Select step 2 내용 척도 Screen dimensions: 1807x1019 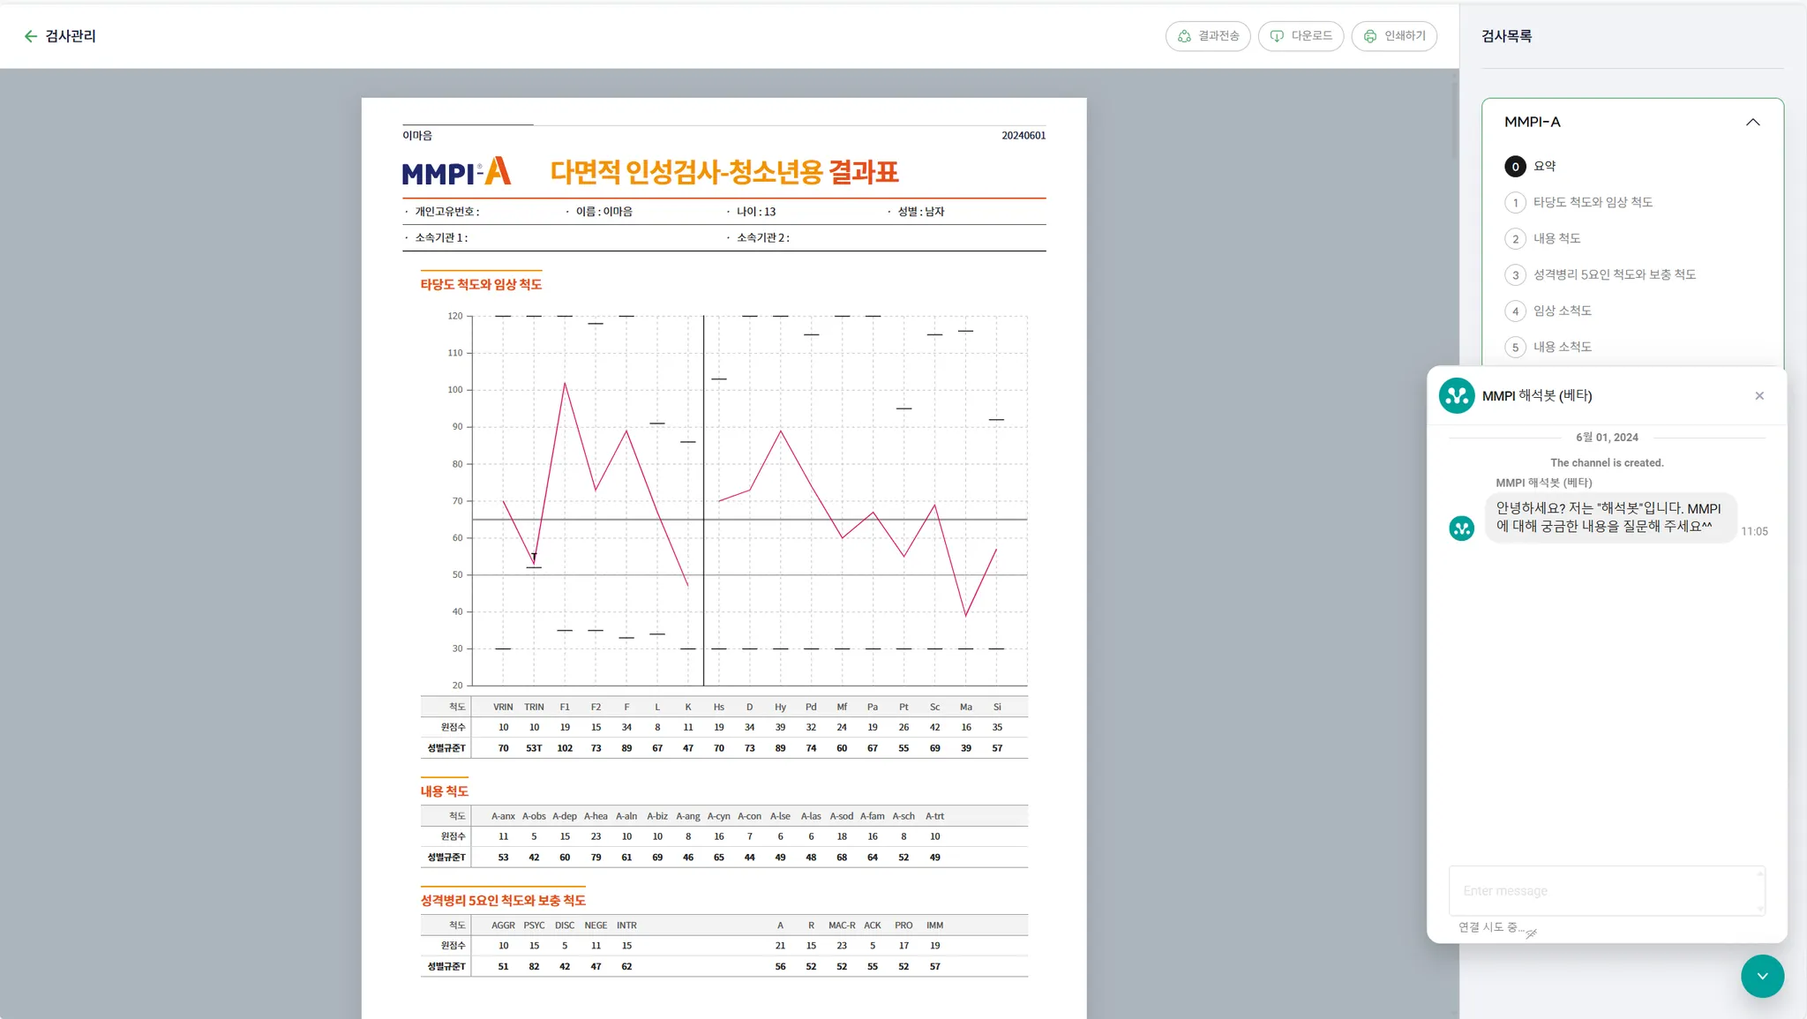click(x=1556, y=238)
